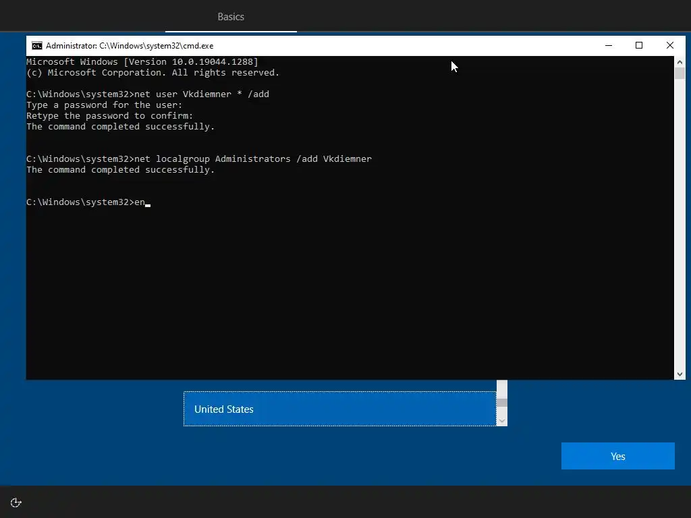
Task: Maximize the Administrator cmd.exe window
Action: tap(639, 45)
